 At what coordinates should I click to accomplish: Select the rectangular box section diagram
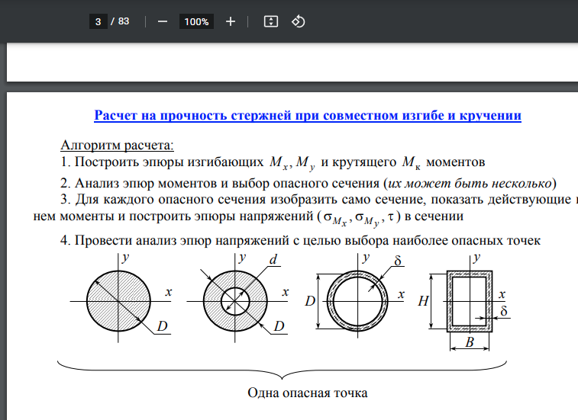click(x=469, y=301)
